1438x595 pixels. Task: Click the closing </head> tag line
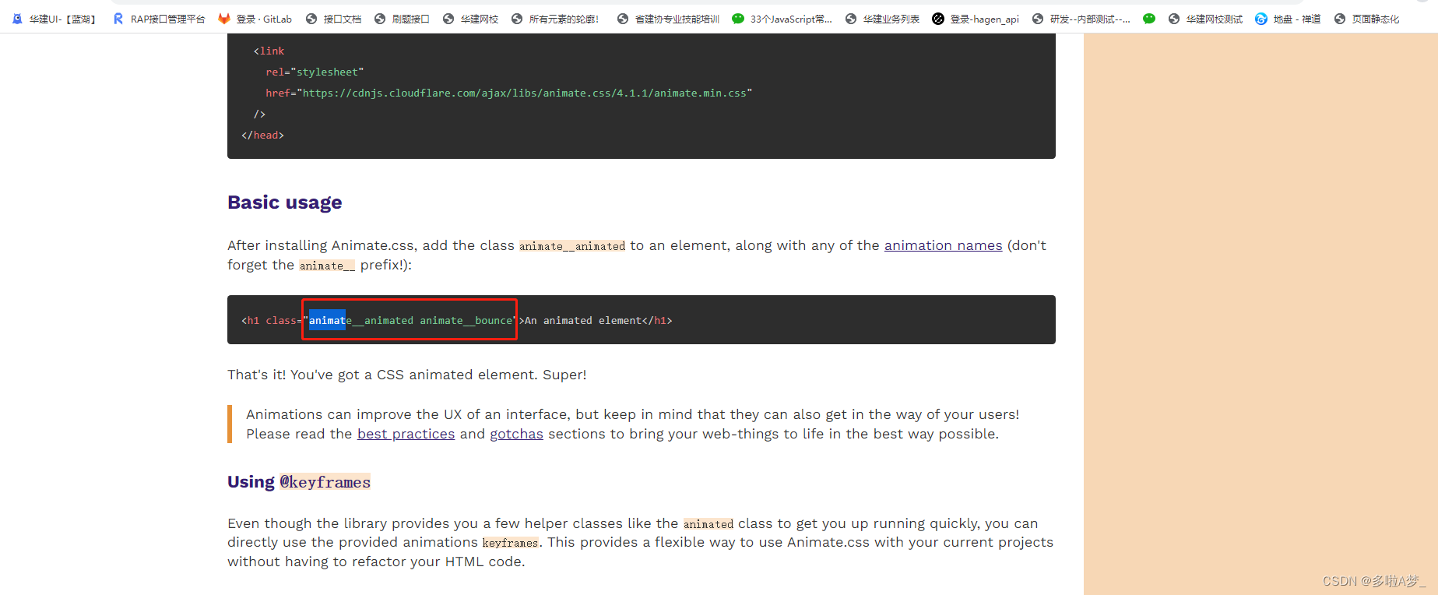pyautogui.click(x=262, y=135)
